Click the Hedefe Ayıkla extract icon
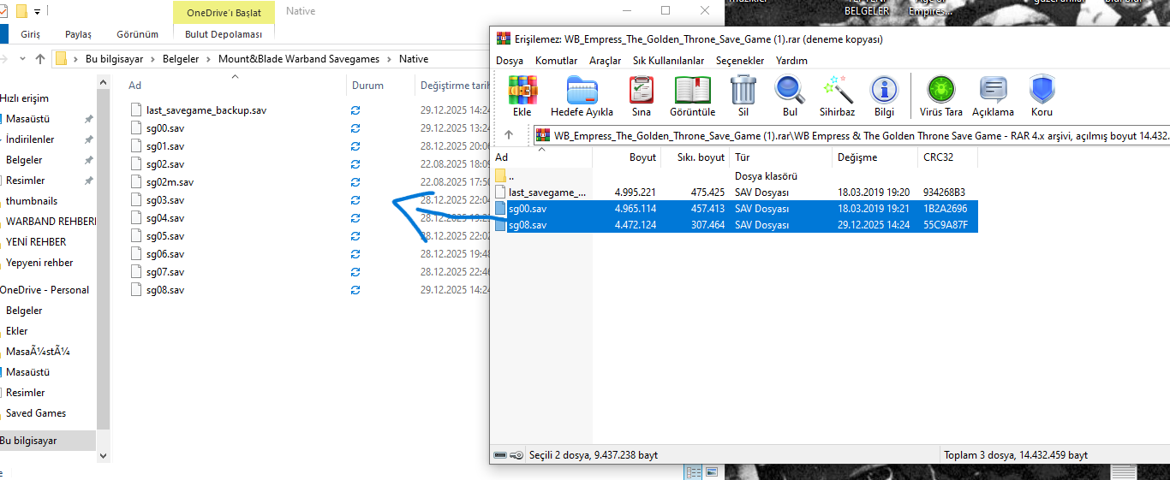 coord(582,90)
